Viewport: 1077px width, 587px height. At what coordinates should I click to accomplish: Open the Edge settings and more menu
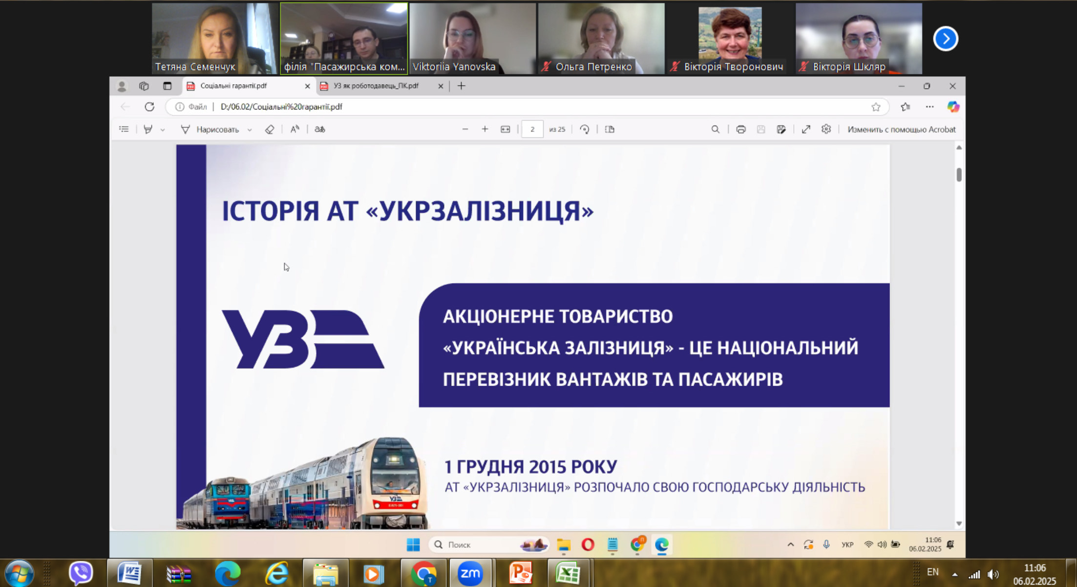929,107
